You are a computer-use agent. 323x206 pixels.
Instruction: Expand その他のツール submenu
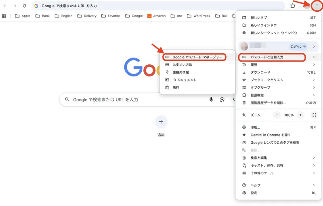279,173
